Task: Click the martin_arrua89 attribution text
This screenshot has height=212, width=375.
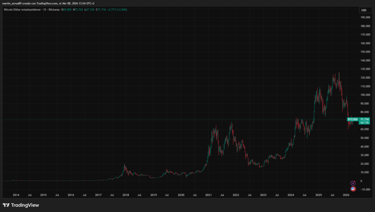Action: pyautogui.click(x=12, y=3)
